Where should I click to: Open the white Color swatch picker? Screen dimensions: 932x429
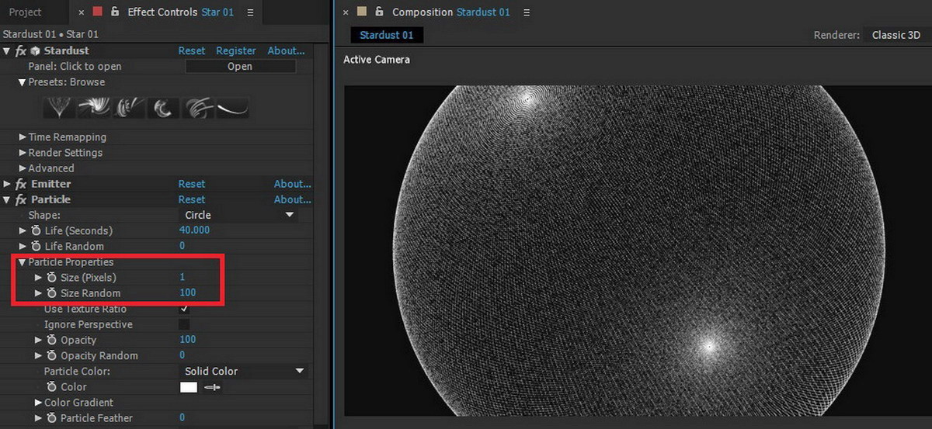[189, 387]
